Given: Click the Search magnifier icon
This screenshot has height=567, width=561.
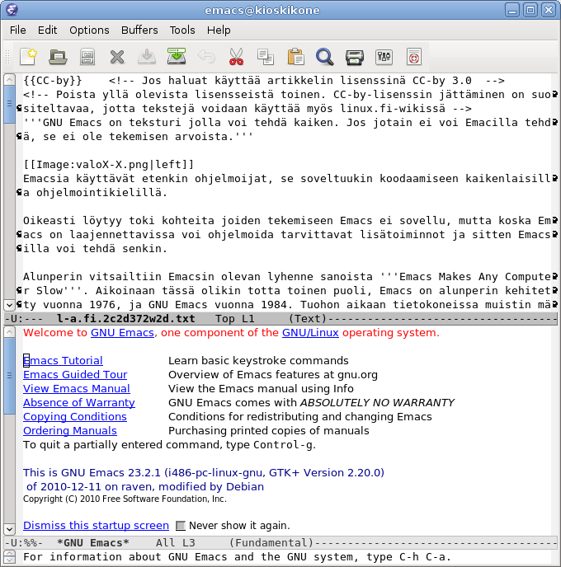Looking at the screenshot, I should click(x=325, y=57).
